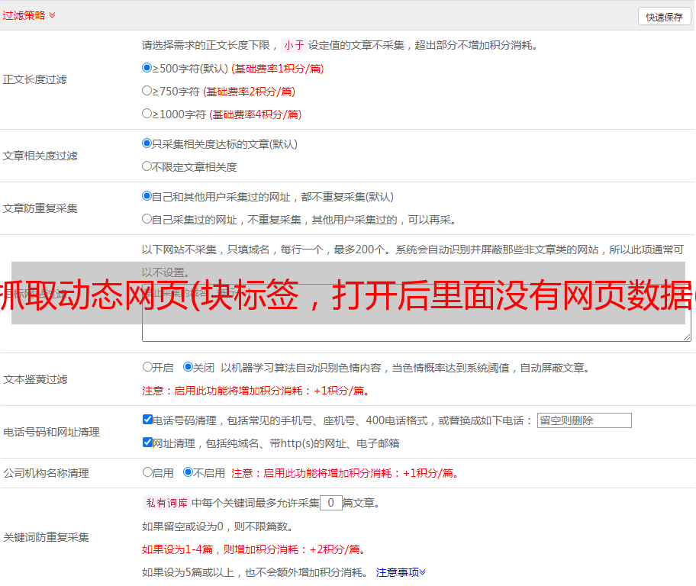
Task: Toggle the 网址清理 checkbox
Action: (x=147, y=443)
